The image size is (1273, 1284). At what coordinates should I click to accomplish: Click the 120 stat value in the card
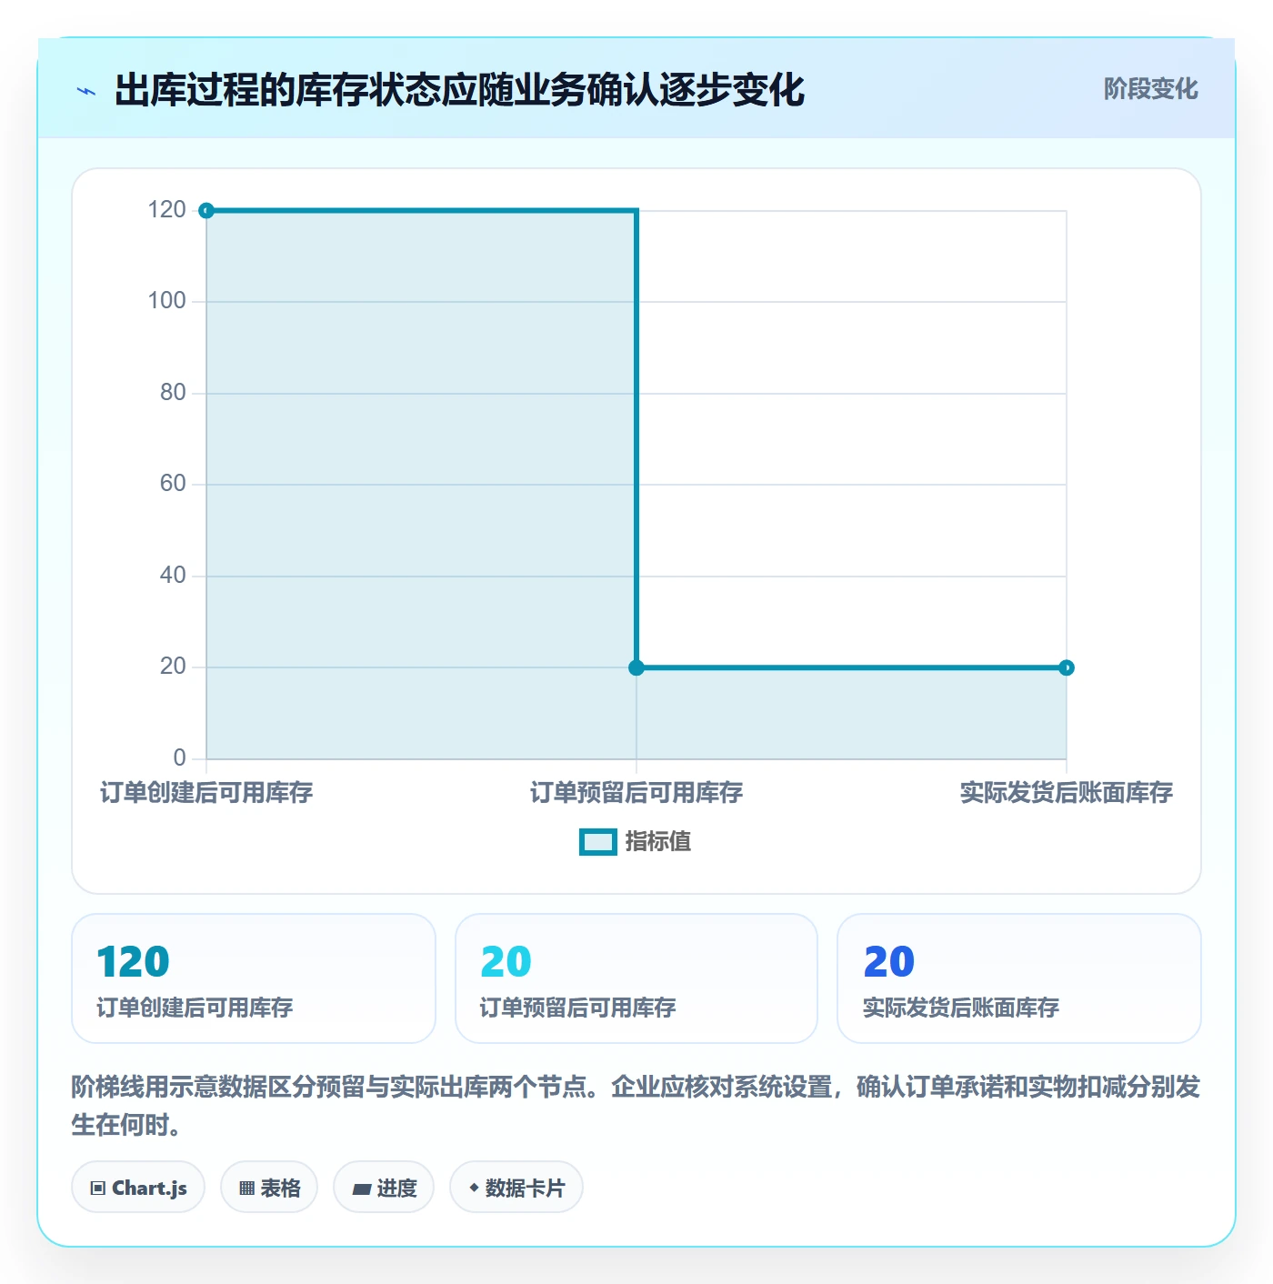pos(134,961)
